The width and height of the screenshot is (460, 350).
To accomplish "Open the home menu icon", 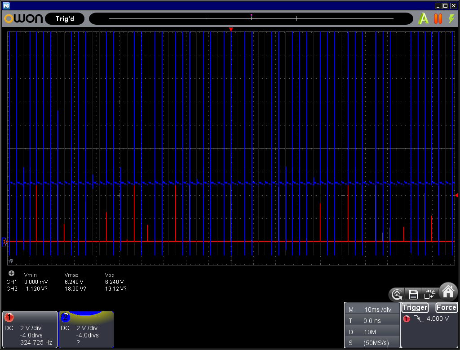I will pyautogui.click(x=448, y=292).
